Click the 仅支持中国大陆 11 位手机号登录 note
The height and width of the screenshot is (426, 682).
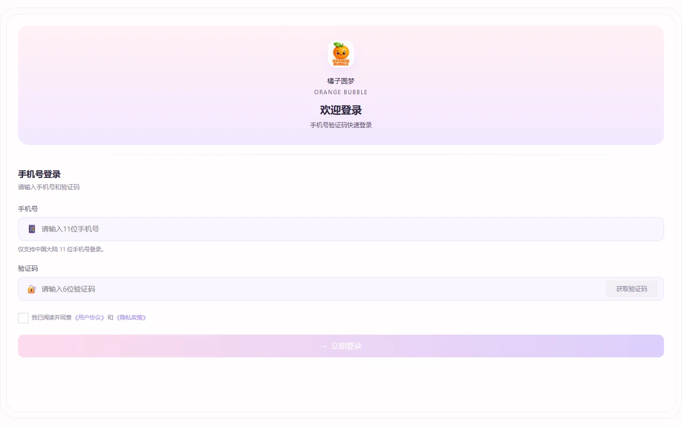[x=61, y=249]
